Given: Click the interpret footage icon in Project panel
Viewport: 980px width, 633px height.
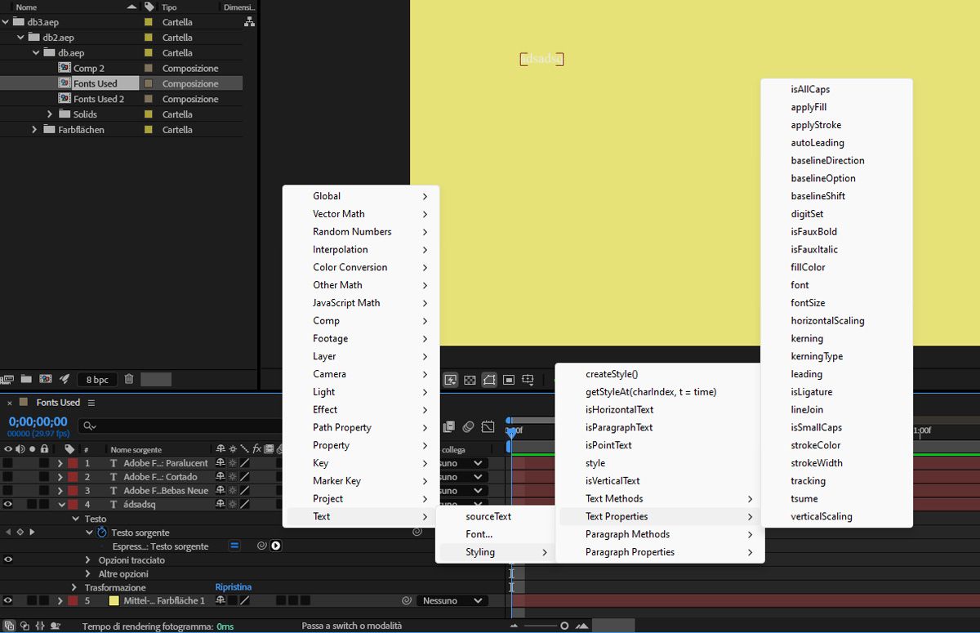Looking at the screenshot, I should [7, 379].
